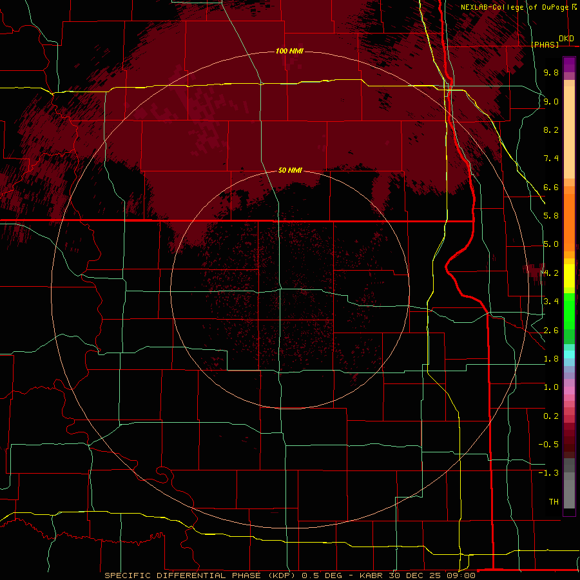This screenshot has width=580, height=580.
Task: Click the 1.0 legend value
Action: point(551,387)
